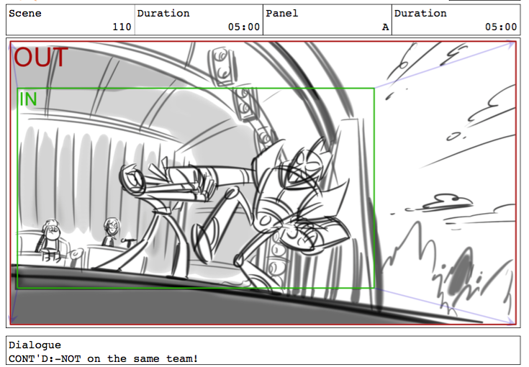Image resolution: width=529 pixels, height=367 pixels.
Task: Click the Panel letter A
Action: pyautogui.click(x=385, y=27)
